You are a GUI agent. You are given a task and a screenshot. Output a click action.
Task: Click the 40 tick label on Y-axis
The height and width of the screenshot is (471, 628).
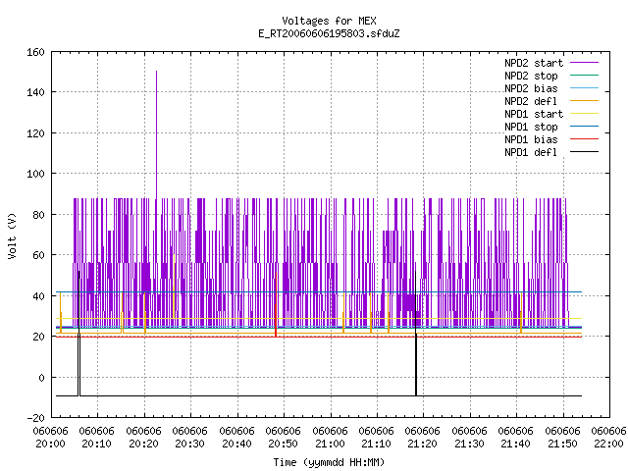[x=38, y=296]
